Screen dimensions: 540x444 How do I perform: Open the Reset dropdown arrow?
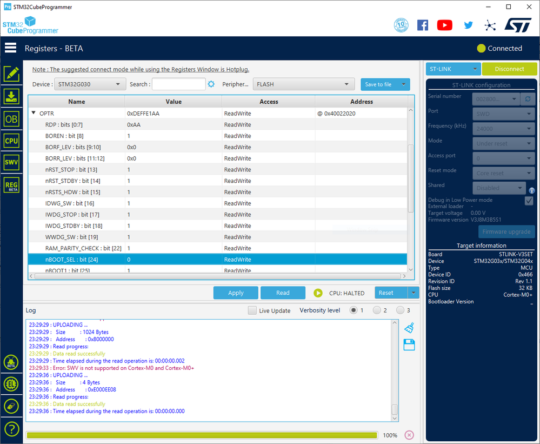pos(414,293)
